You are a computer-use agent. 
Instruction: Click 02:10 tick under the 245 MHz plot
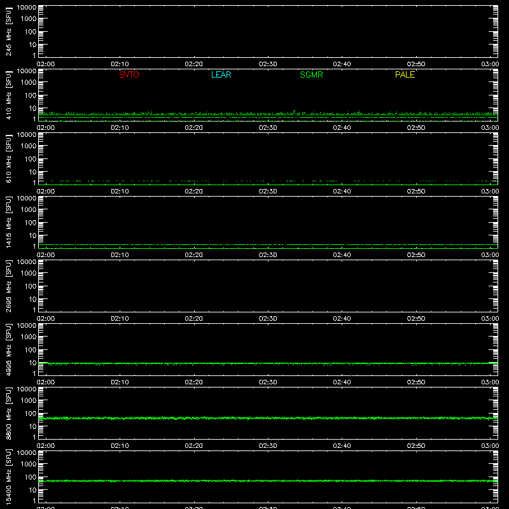pos(120,64)
